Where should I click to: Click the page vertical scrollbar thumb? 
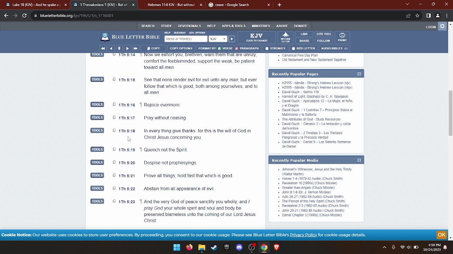[450, 113]
